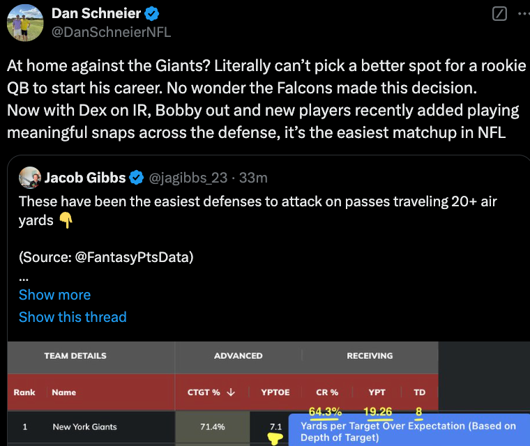
Task: Click the Grok slash icon on the tweet
Action: [x=499, y=14]
